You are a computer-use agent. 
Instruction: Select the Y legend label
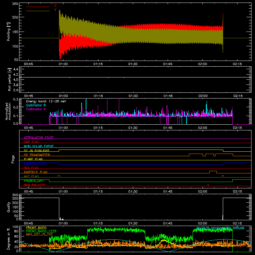55,10
